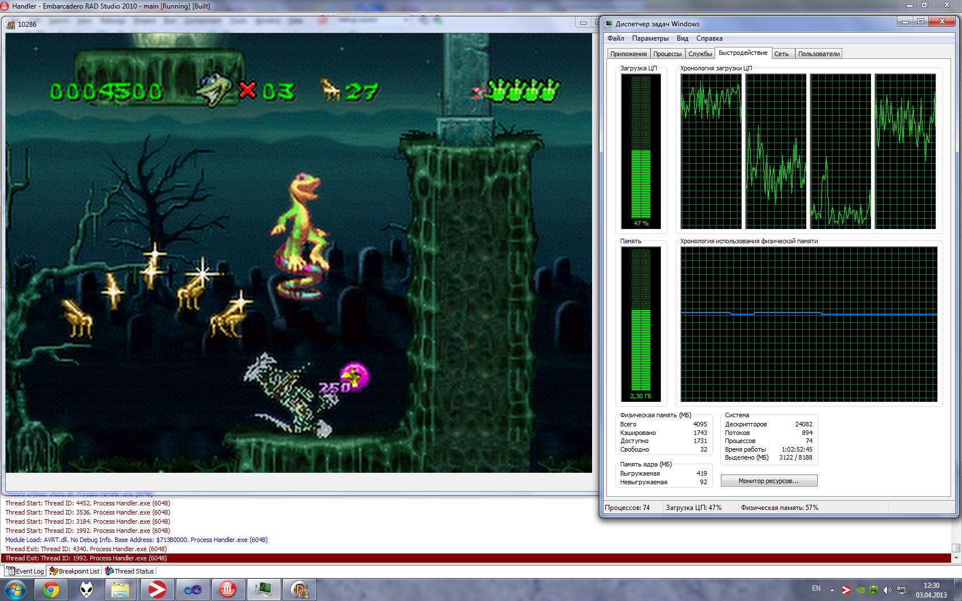
Task: Open the EN language selector
Action: coord(816,588)
